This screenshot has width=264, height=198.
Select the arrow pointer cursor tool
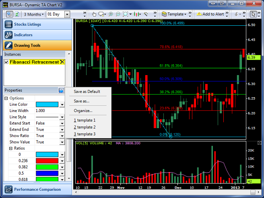tap(254, 14)
